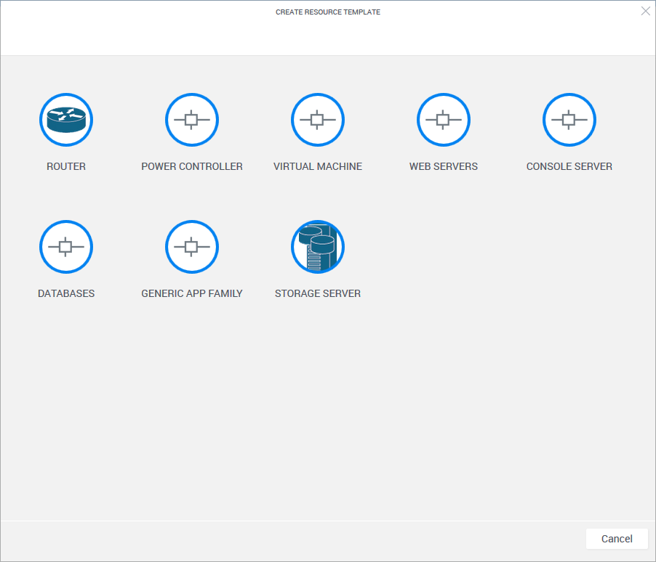Close the Create Resource Template dialog

[x=645, y=11]
